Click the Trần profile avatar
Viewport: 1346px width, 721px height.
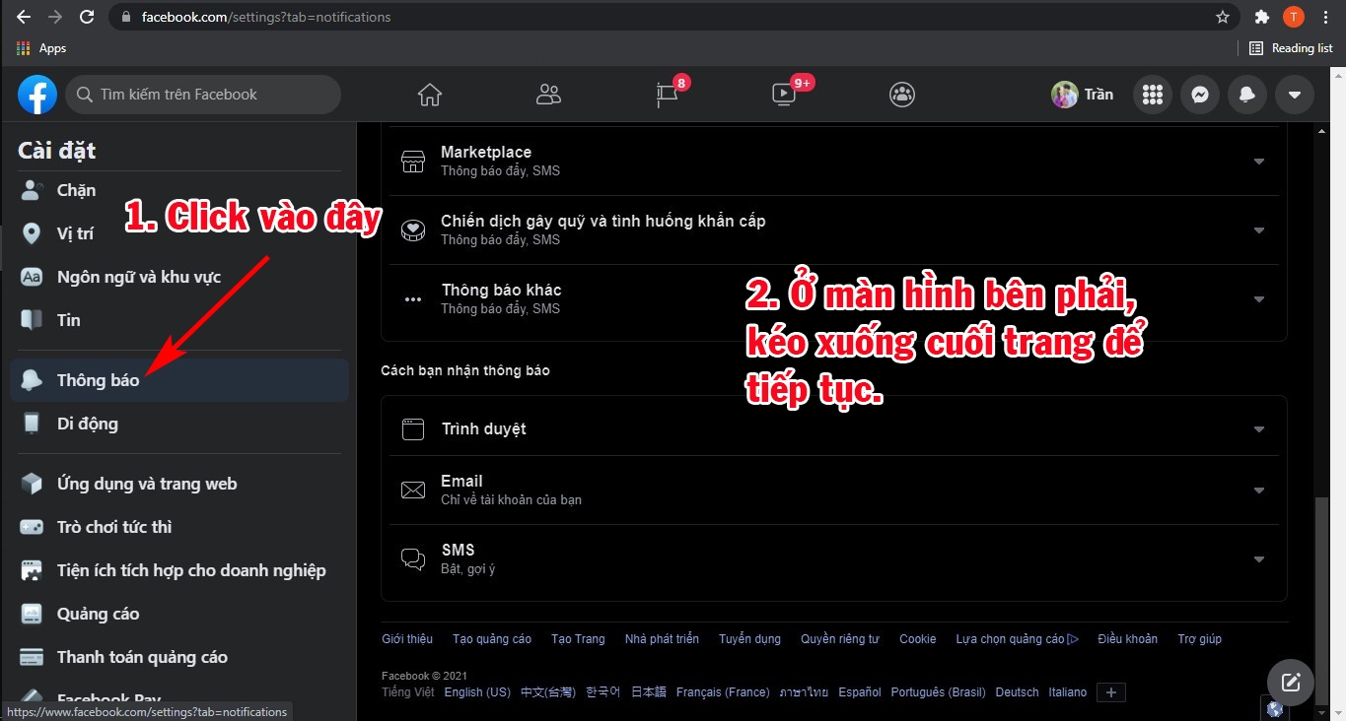click(x=1064, y=95)
